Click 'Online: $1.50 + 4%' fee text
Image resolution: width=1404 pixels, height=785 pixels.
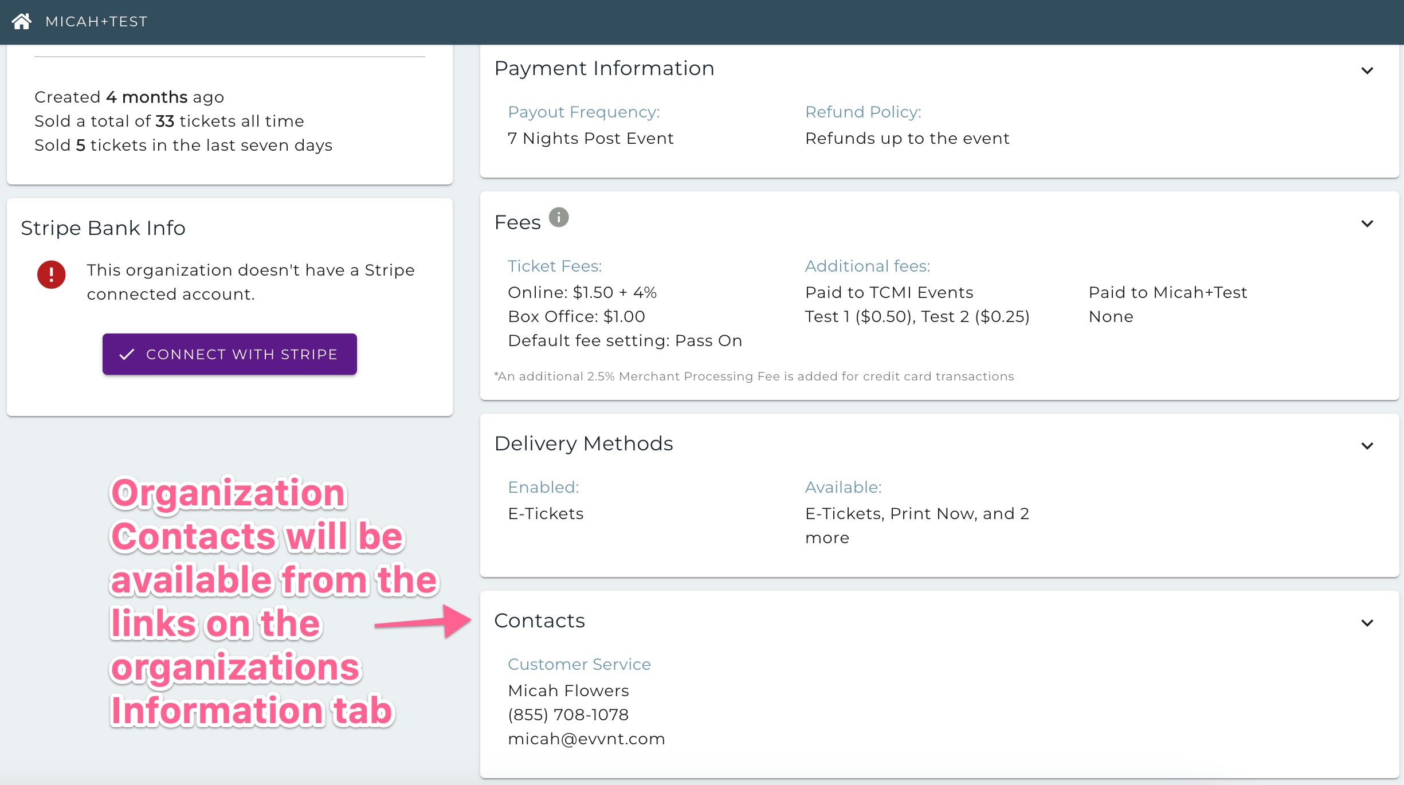point(582,292)
